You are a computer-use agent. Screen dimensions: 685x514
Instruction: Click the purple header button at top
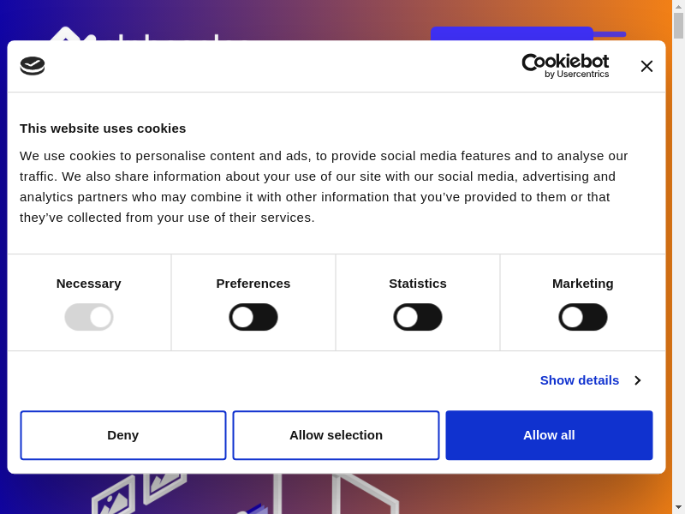pos(511,33)
